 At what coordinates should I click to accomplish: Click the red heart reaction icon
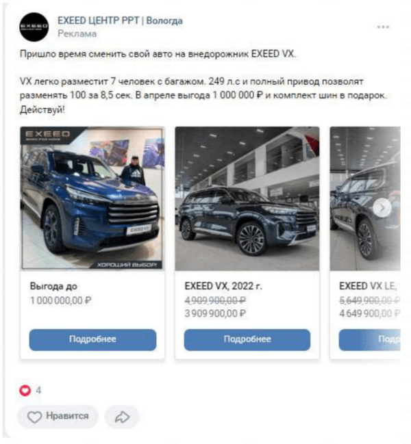25,391
